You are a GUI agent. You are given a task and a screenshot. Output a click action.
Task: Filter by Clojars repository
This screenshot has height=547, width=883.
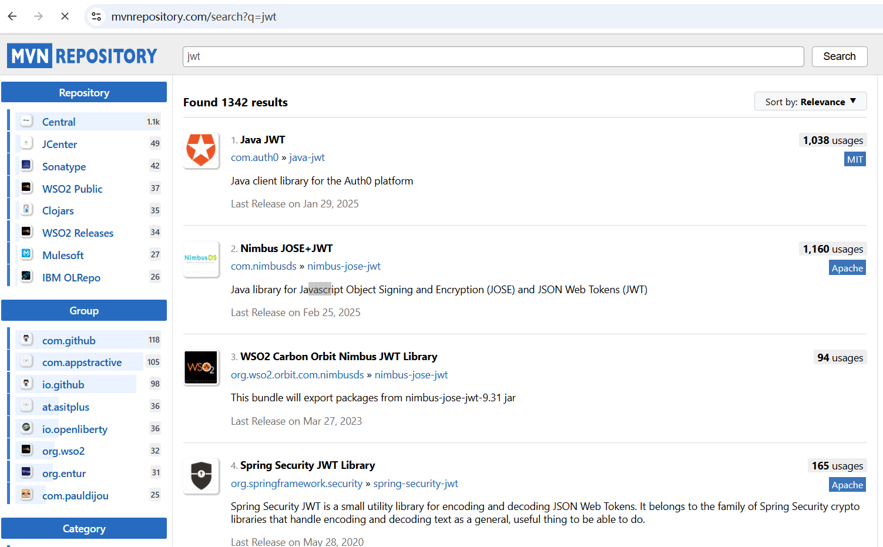tap(58, 210)
